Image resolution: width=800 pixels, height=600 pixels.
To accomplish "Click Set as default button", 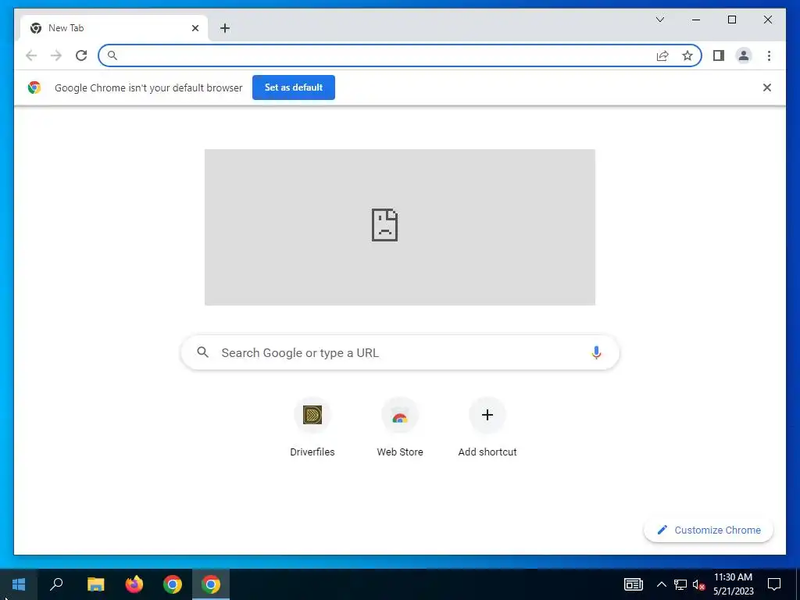I will [x=294, y=87].
